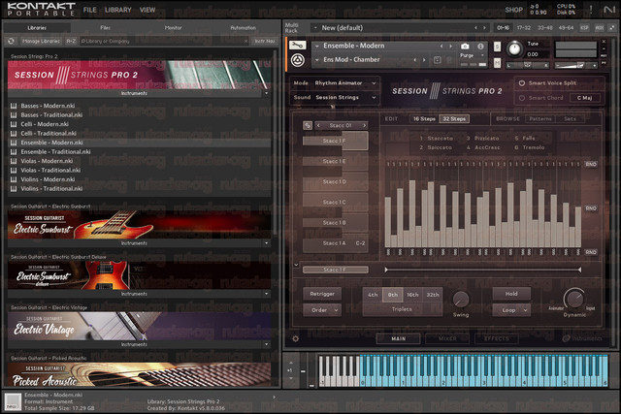This screenshot has width=621, height=414.
Task: Toggle the link icon above Stacc 01
Action: coord(308,125)
